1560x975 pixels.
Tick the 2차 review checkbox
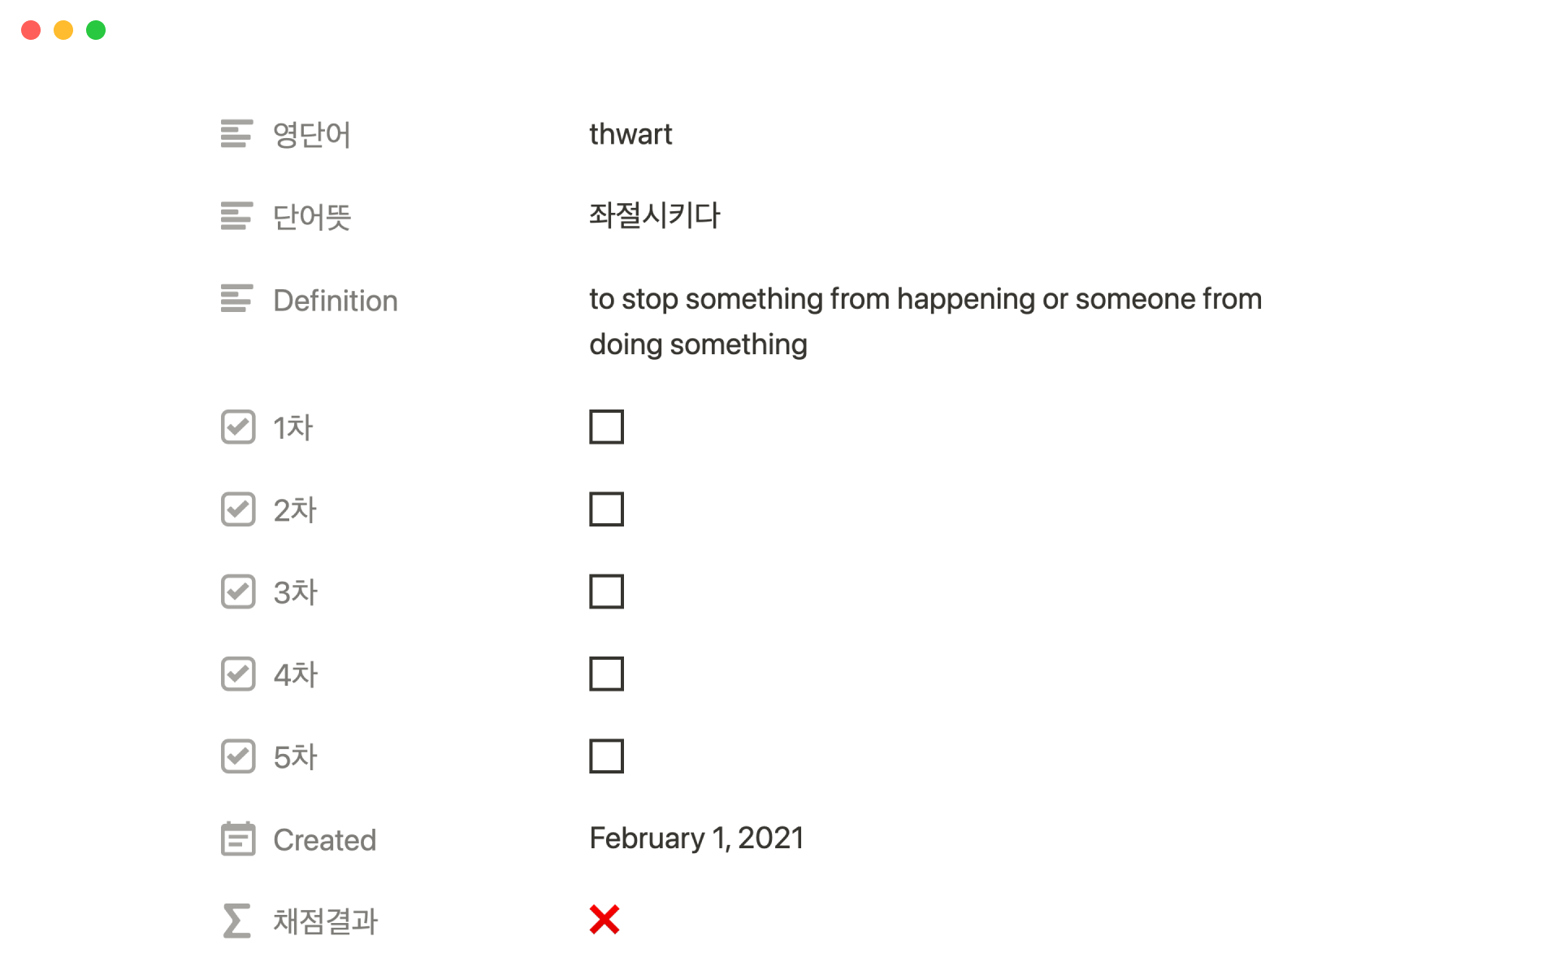tap(606, 509)
